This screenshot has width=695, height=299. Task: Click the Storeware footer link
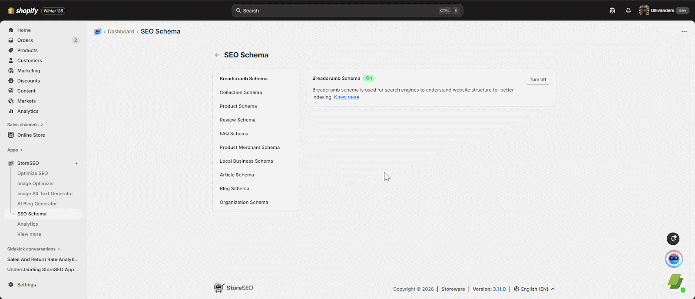pyautogui.click(x=453, y=289)
